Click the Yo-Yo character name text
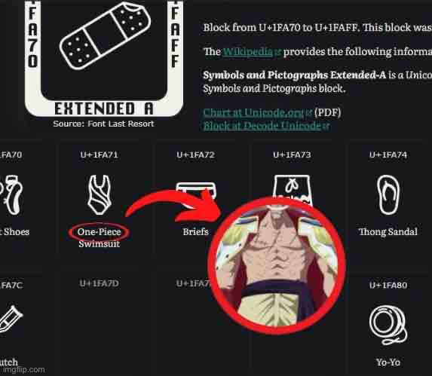Image resolution: width=432 pixels, height=376 pixels. [x=388, y=362]
